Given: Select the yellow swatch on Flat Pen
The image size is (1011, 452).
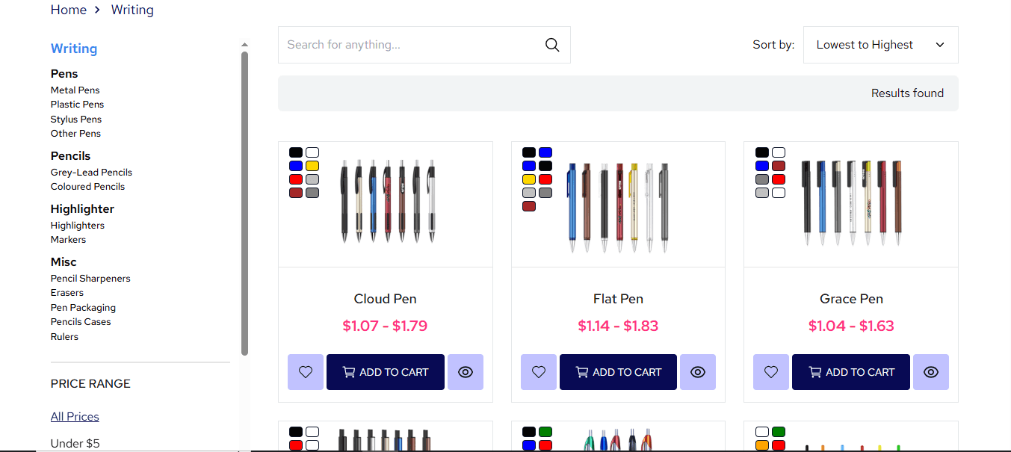Looking at the screenshot, I should click(x=528, y=179).
